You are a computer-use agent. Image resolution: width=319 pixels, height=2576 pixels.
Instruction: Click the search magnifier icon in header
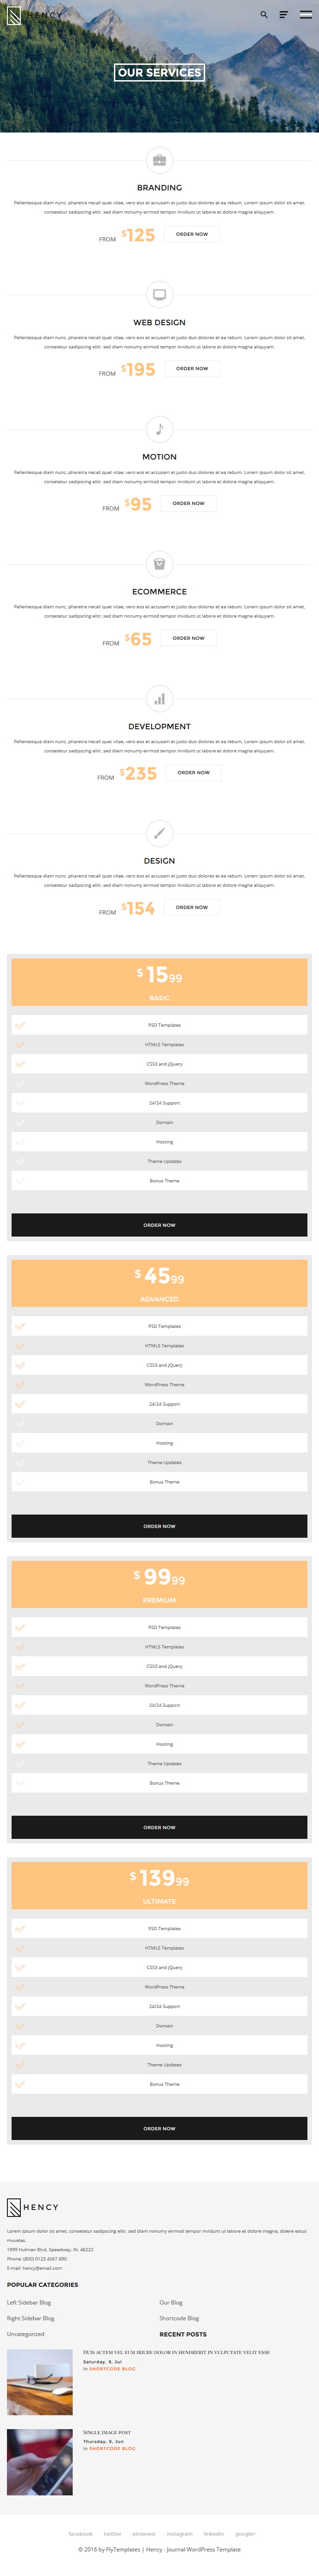[264, 15]
